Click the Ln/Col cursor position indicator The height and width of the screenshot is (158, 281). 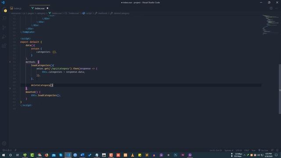(x=216, y=150)
